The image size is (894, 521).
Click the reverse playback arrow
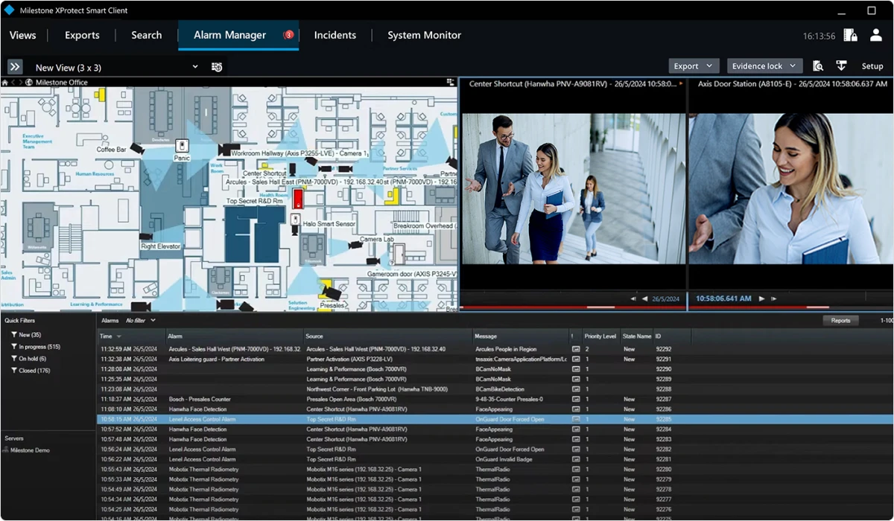(x=645, y=298)
